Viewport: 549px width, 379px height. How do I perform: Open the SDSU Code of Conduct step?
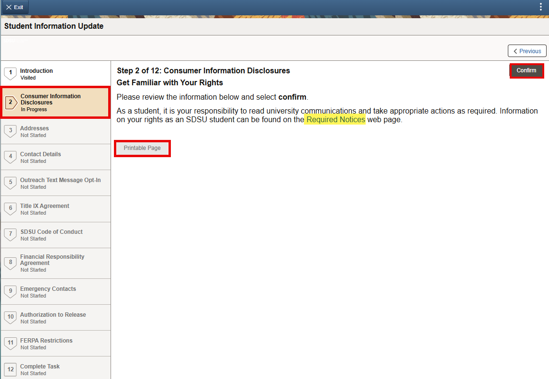[x=55, y=235]
